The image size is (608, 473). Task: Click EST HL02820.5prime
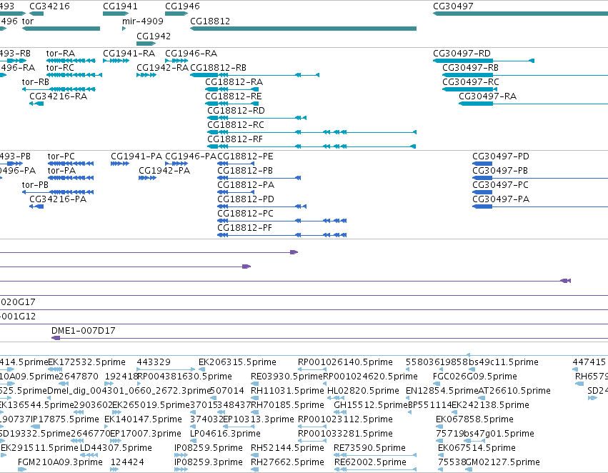[363, 391]
